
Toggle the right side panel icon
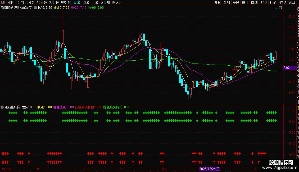pos(281,8)
